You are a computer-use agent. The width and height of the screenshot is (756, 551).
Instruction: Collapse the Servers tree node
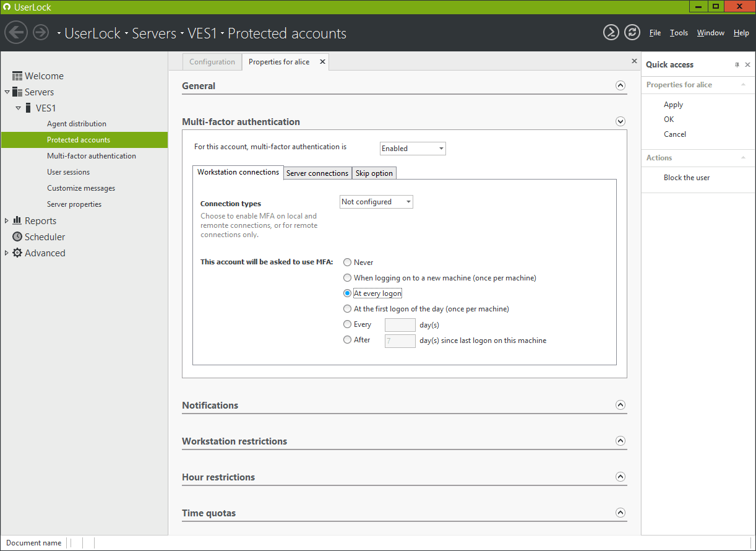tap(7, 92)
